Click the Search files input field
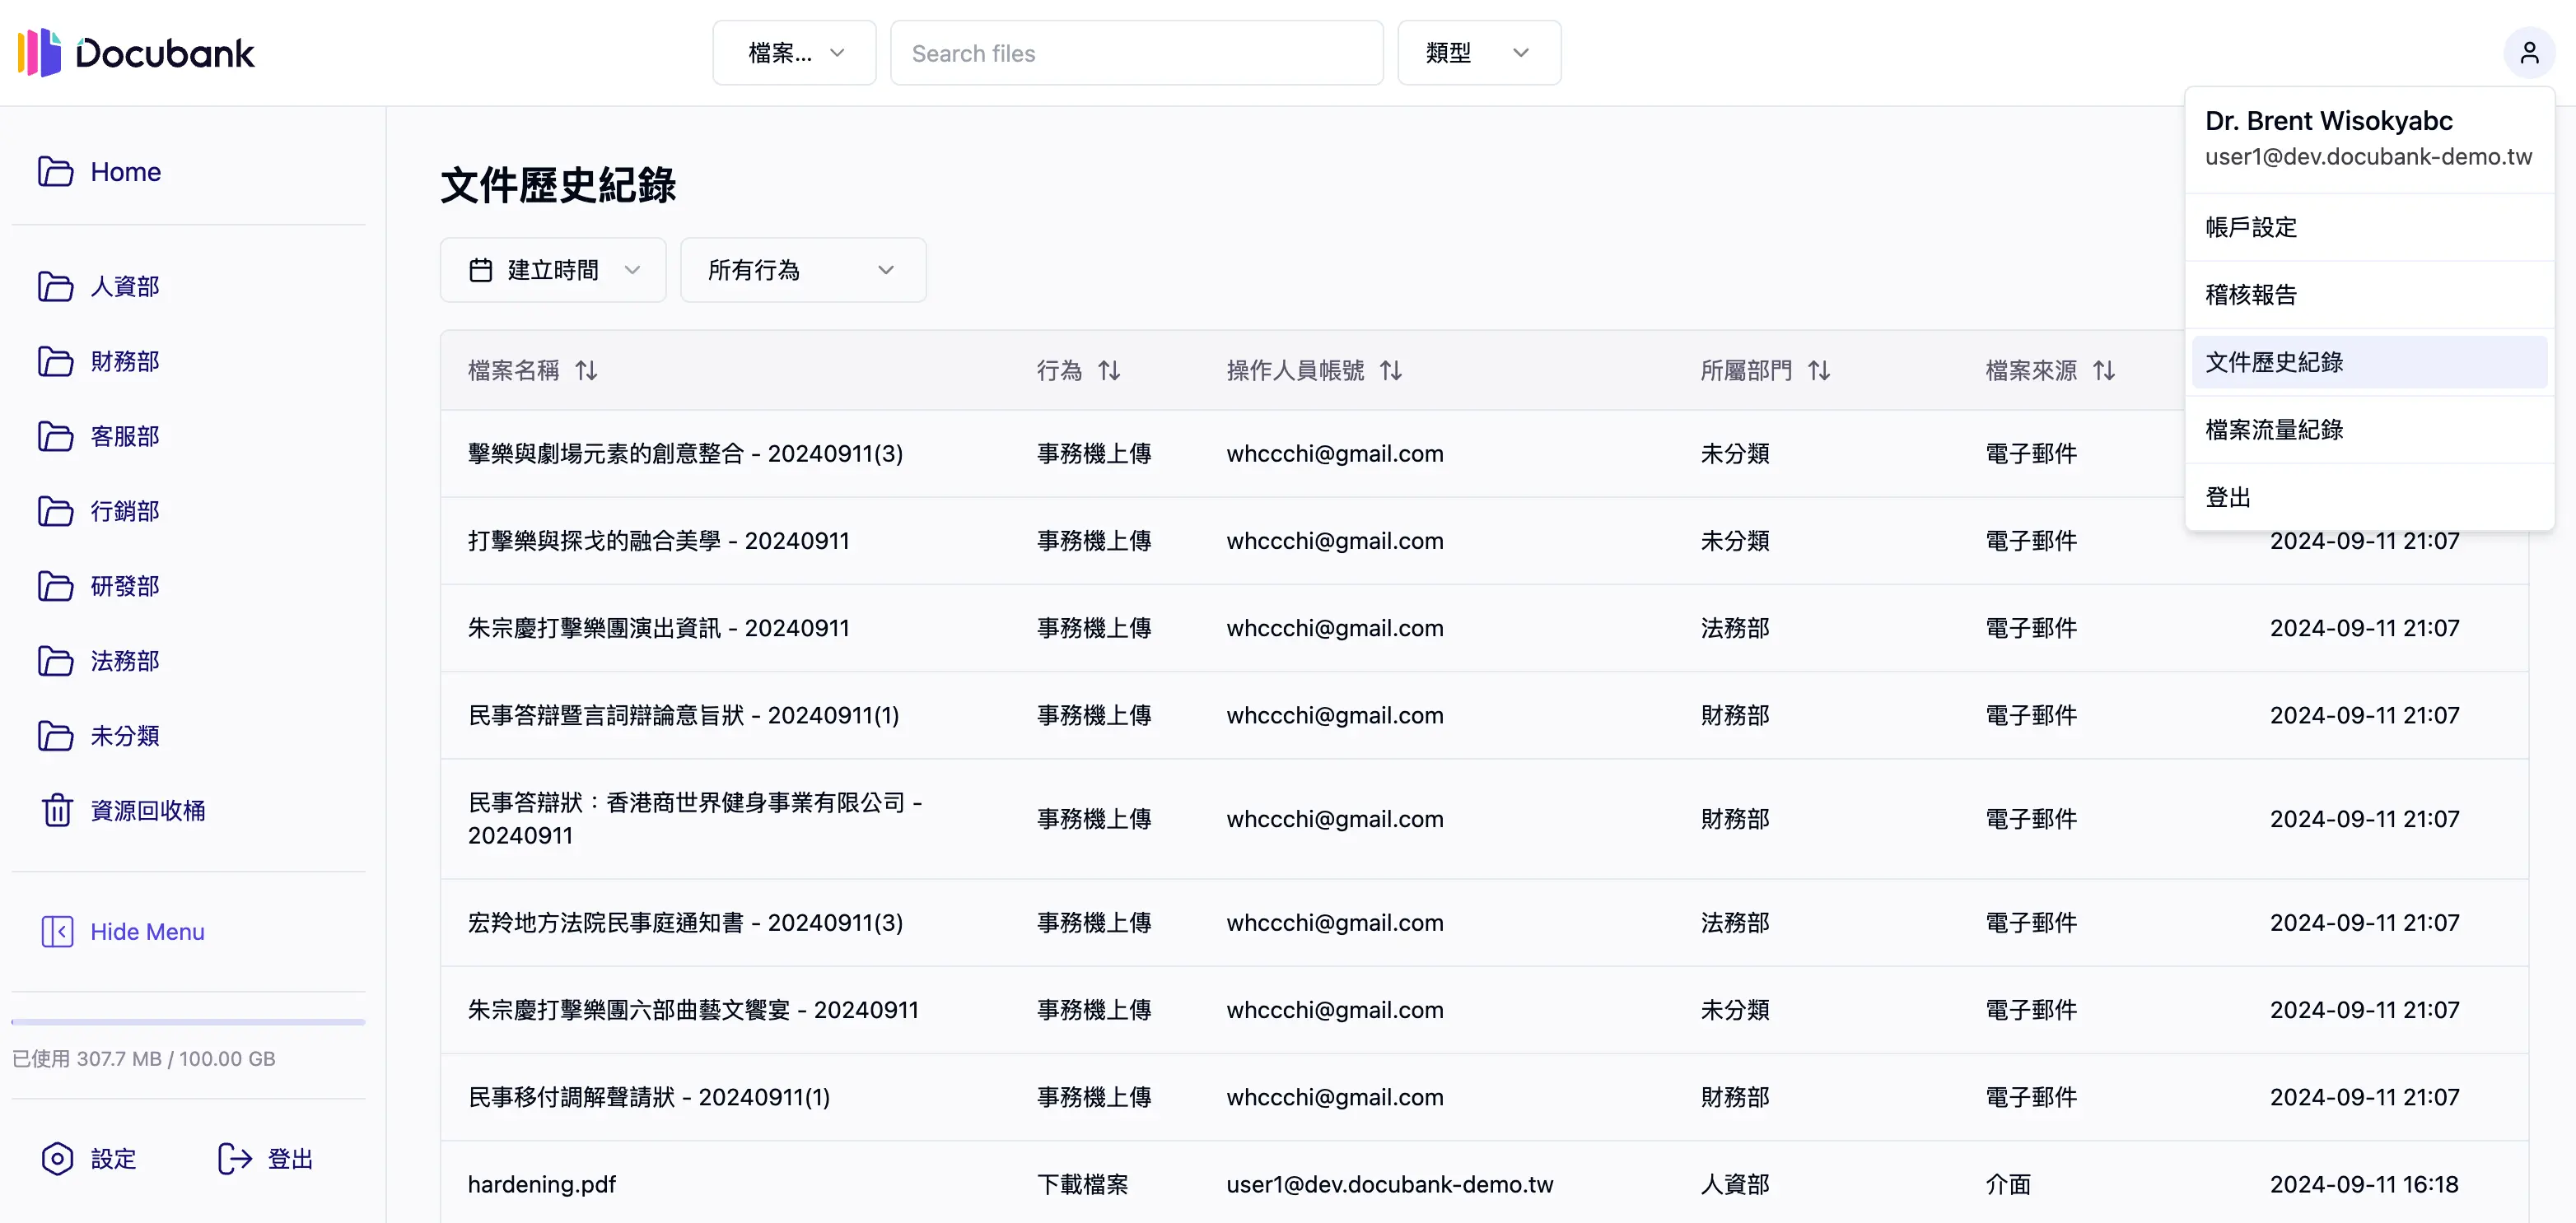 click(x=1136, y=52)
